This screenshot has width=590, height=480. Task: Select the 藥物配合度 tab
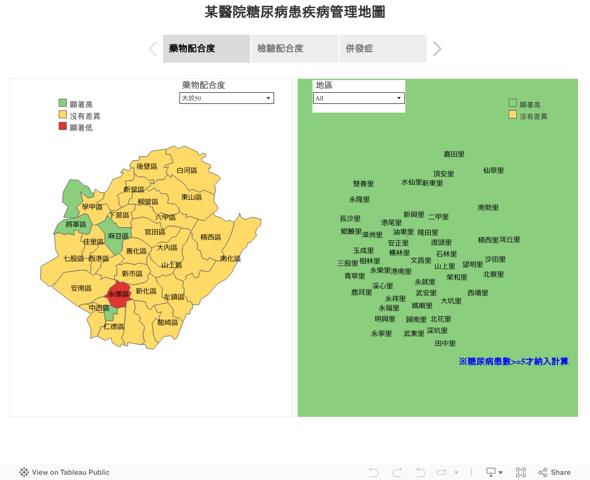point(207,49)
